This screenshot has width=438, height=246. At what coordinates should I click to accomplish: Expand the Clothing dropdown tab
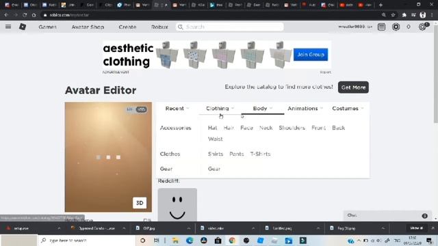[x=220, y=108]
